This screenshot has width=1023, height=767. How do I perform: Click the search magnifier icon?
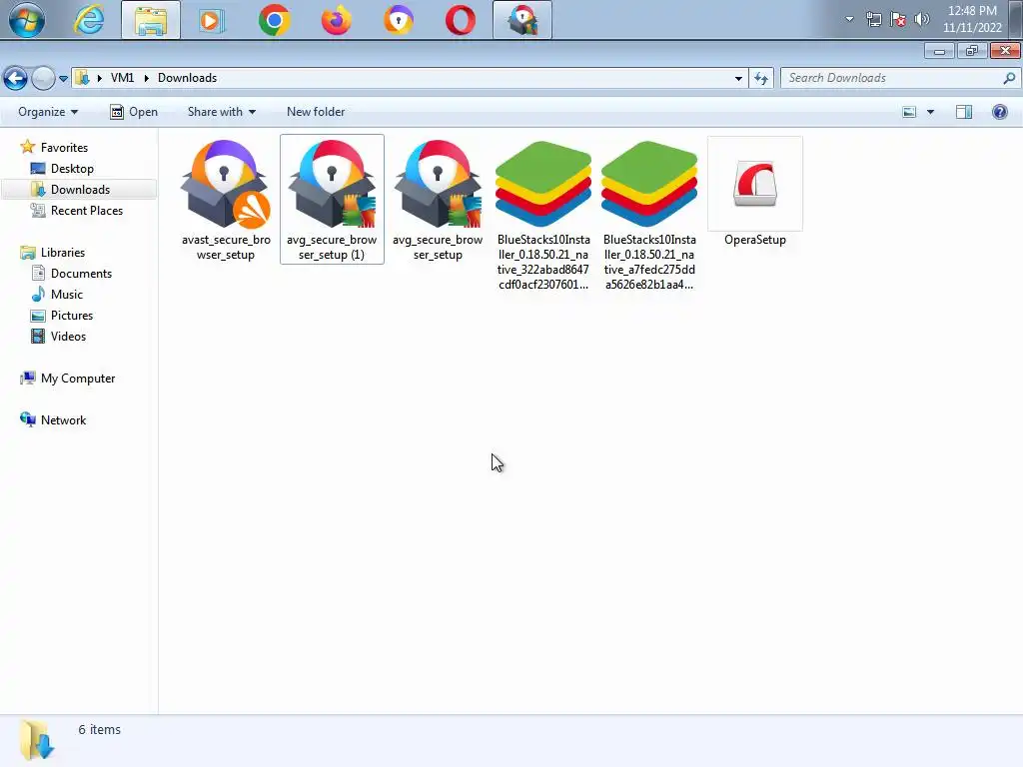[x=1009, y=78]
